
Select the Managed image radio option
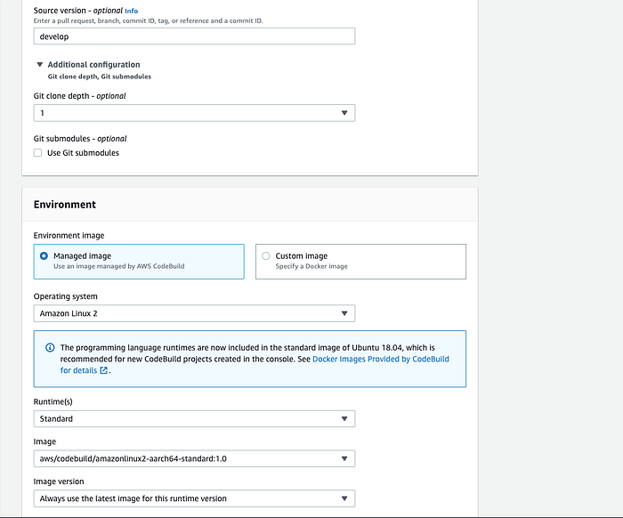coord(44,255)
